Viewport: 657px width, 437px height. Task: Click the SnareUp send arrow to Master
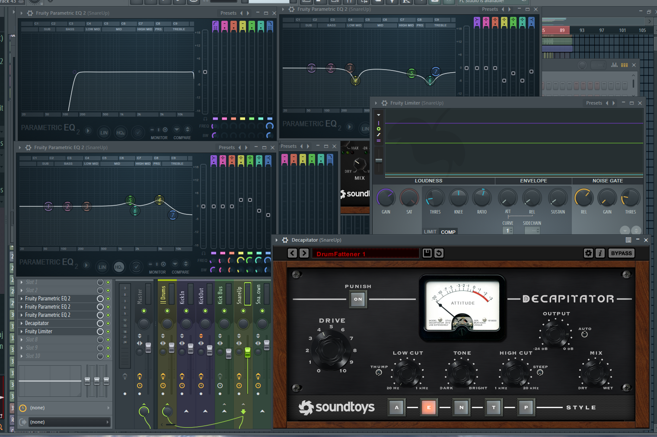[x=243, y=411]
